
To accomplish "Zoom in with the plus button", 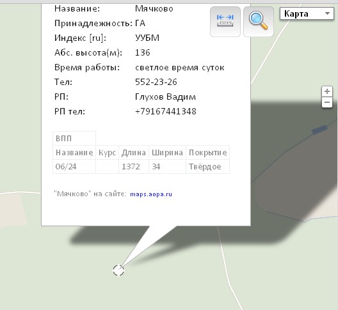I will click(x=327, y=91).
